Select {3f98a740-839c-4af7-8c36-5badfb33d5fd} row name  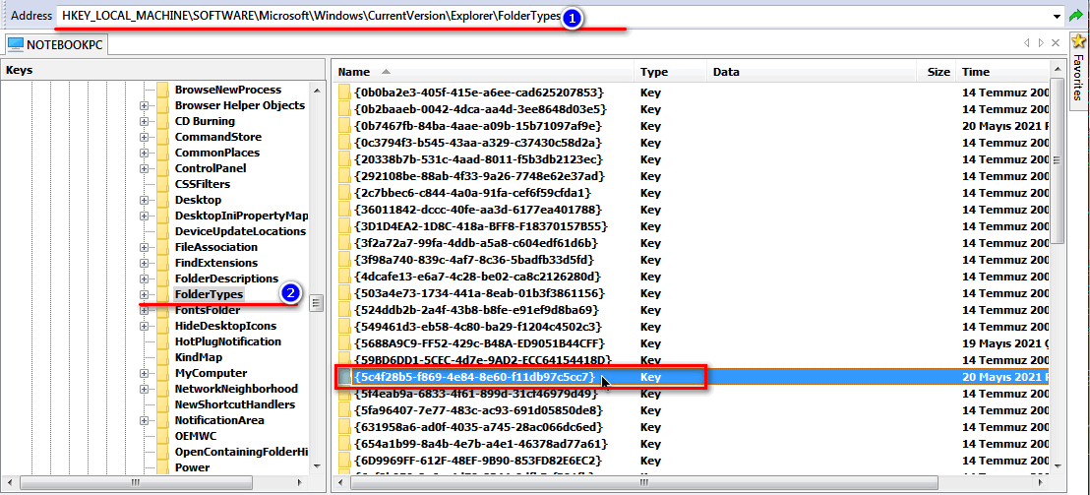point(475,260)
